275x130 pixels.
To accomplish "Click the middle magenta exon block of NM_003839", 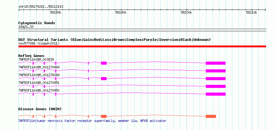I will point(104,63).
